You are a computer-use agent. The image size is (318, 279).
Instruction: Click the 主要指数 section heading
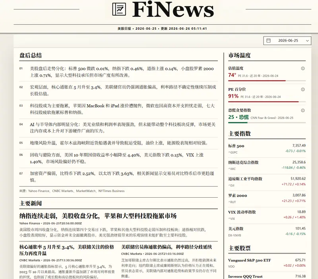tap(240, 134)
